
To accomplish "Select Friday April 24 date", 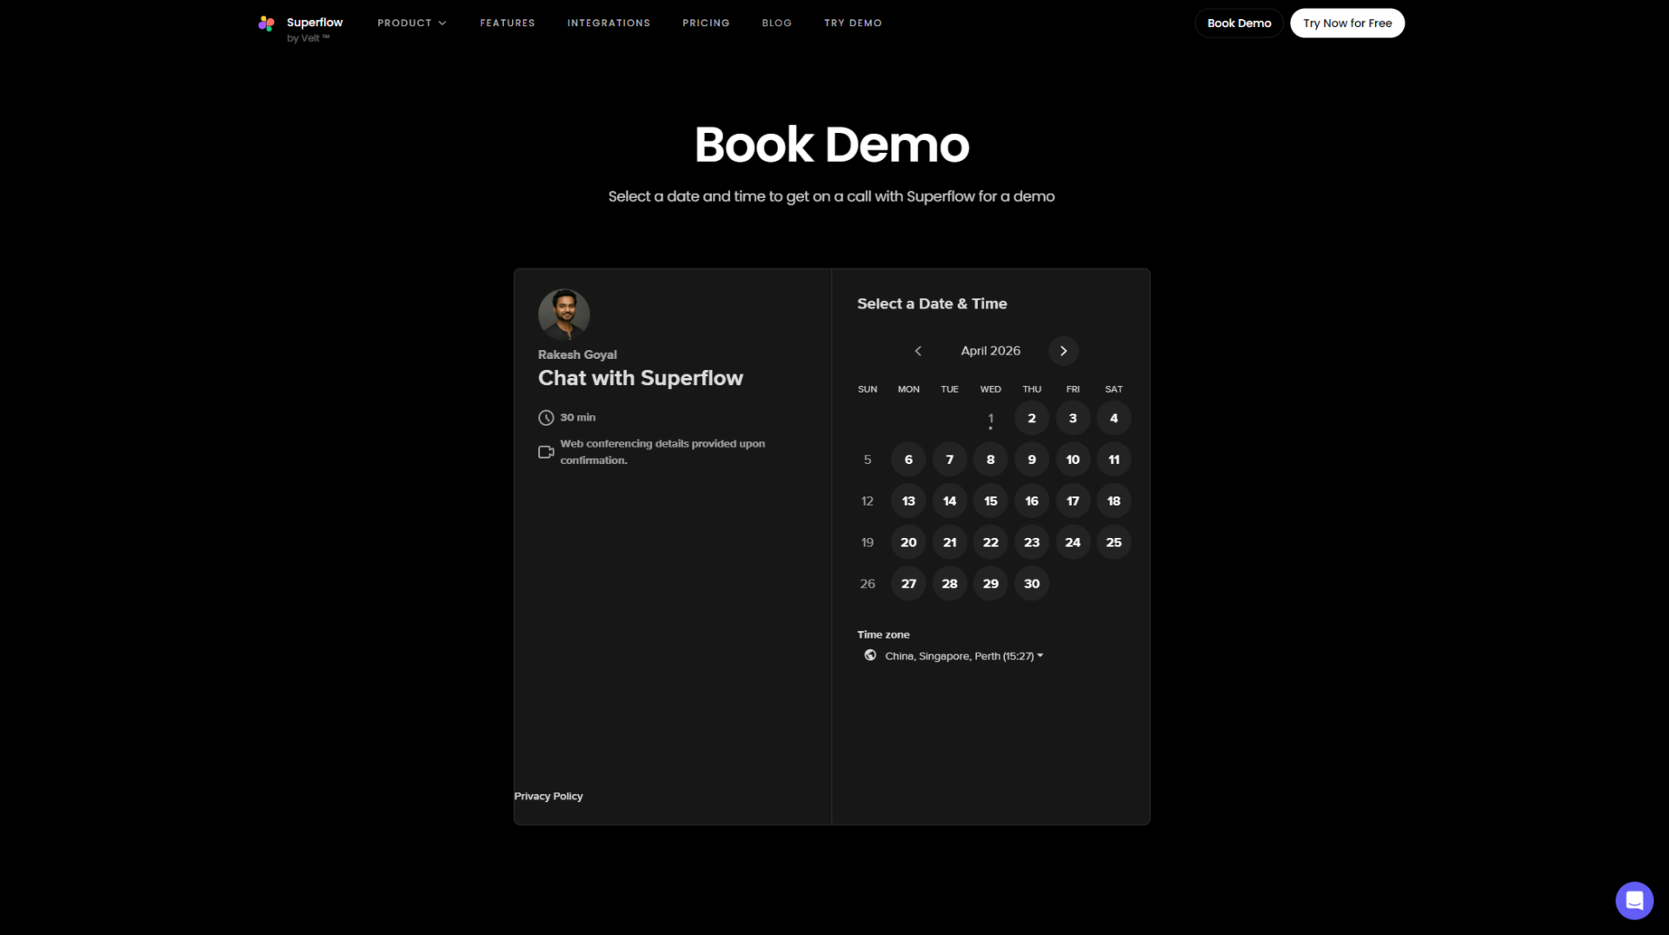I will (x=1073, y=542).
